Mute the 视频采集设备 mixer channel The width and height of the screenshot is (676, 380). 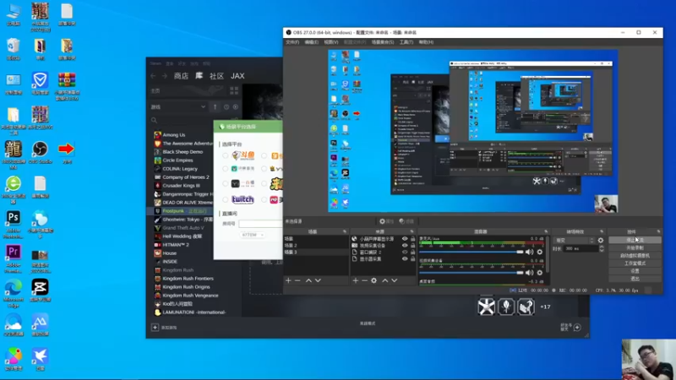click(x=530, y=273)
